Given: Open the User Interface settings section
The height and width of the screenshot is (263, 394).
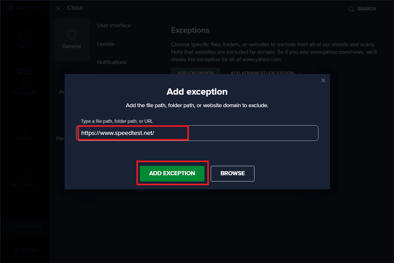Looking at the screenshot, I should coord(114,25).
